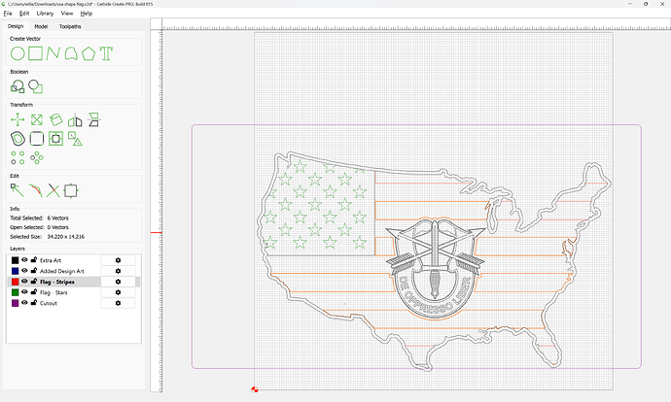Lock the Extra Art layer
Viewport: 671px width, 402px height.
pyautogui.click(x=34, y=259)
